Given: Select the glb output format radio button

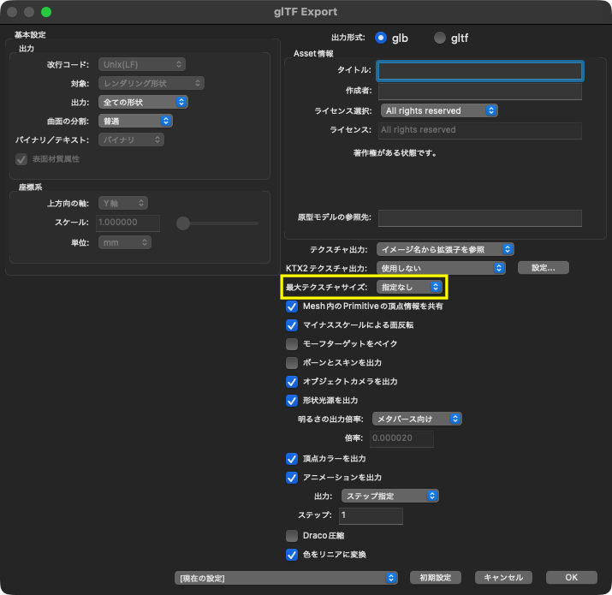Looking at the screenshot, I should pos(382,38).
